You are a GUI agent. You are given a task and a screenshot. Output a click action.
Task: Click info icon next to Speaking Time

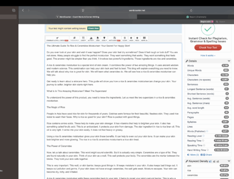click(204, 145)
